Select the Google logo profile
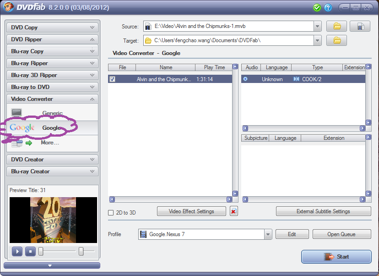 (x=22, y=127)
